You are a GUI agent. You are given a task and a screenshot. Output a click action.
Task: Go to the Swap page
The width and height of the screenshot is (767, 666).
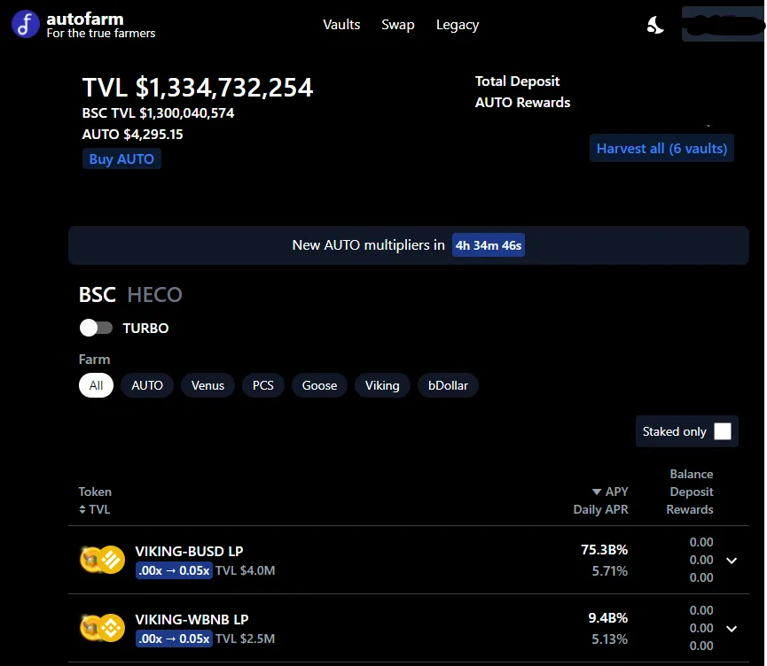[x=397, y=25]
